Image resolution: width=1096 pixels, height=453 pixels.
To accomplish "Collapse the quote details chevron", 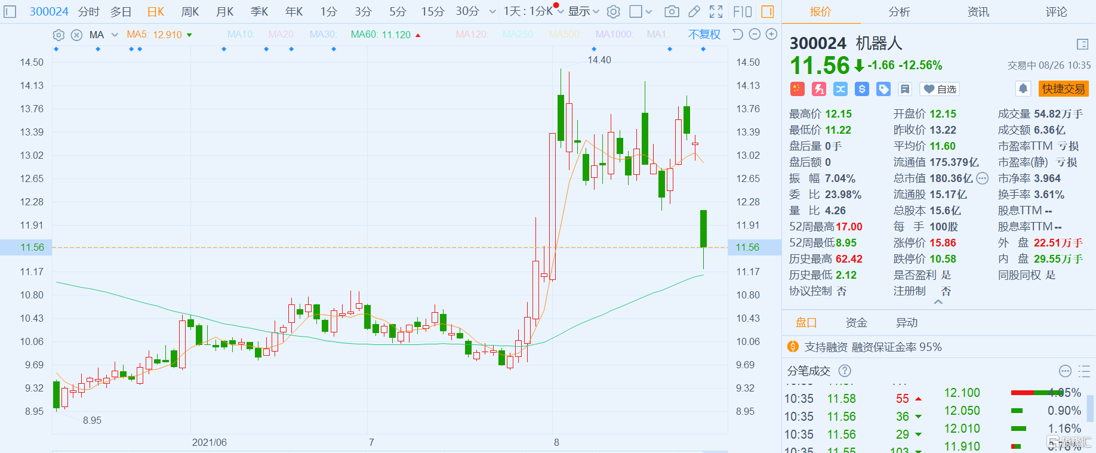I will pos(938,302).
